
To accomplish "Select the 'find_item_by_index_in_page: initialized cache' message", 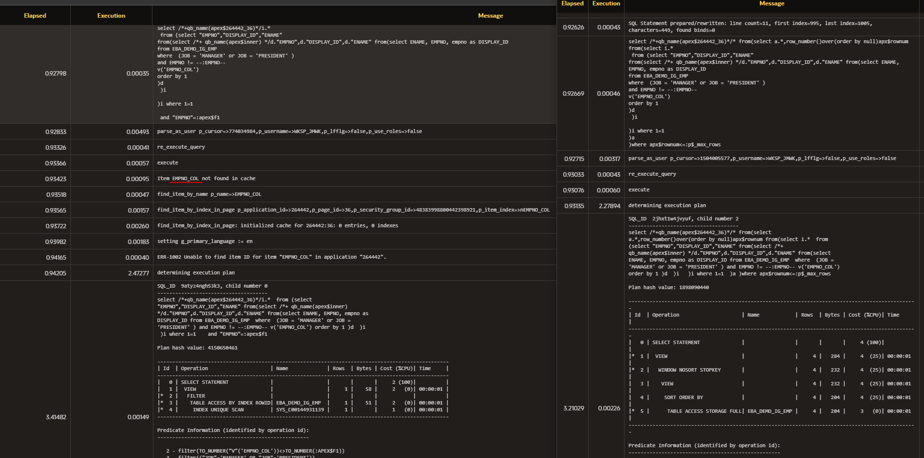I will 277,226.
